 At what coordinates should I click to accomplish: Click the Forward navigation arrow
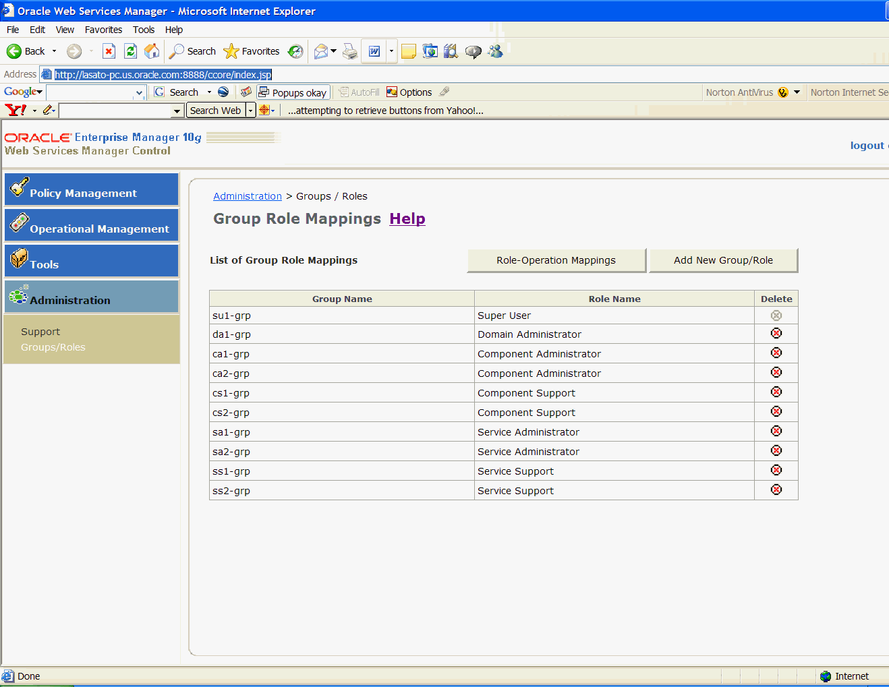[x=74, y=51]
